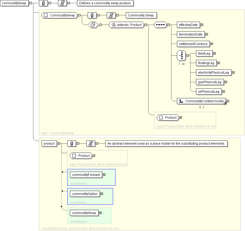Select the root commoditySwap element box
The width and height of the screenshot is (245, 231).
(x=14, y=3)
